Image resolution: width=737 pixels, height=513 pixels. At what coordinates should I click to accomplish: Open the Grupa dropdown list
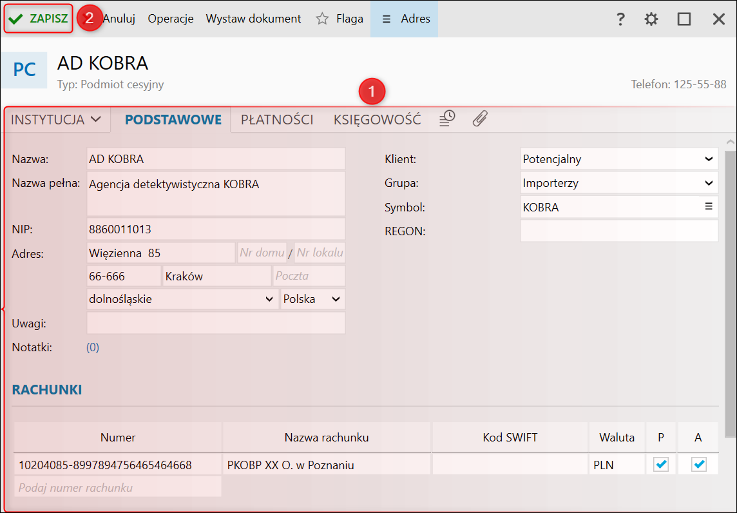709,183
